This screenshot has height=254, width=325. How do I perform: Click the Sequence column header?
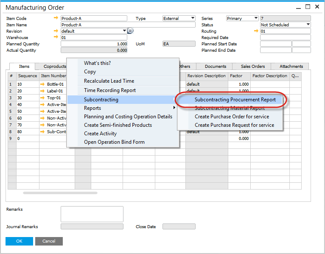click(28, 76)
